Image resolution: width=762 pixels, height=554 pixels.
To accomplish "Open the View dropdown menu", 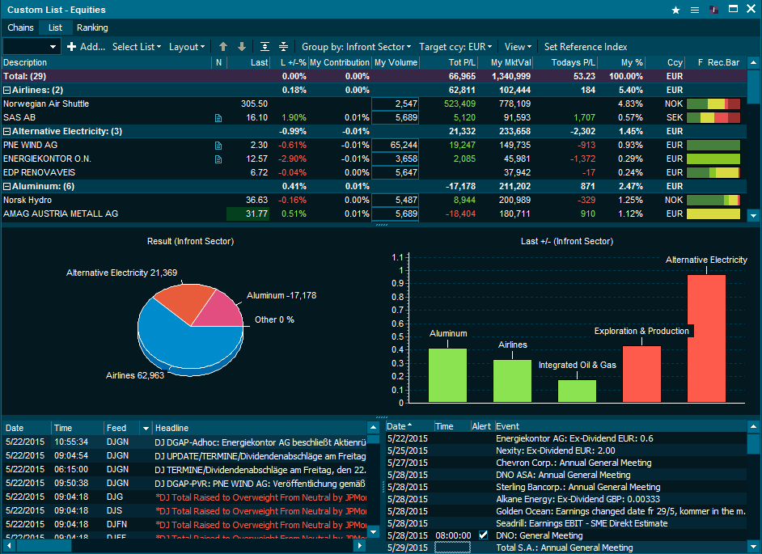I will click(x=518, y=47).
